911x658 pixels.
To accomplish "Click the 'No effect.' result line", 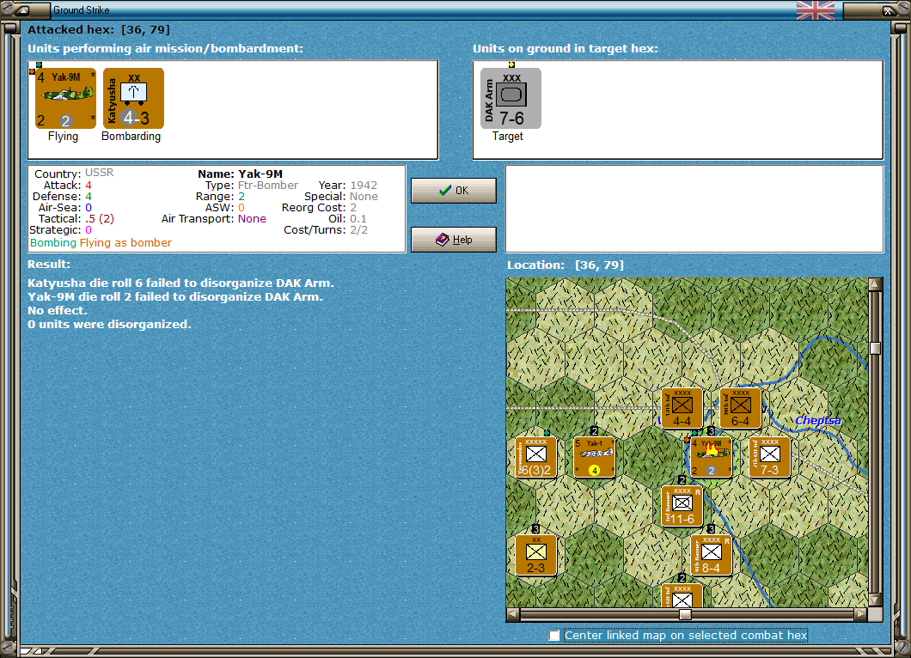I will point(58,310).
